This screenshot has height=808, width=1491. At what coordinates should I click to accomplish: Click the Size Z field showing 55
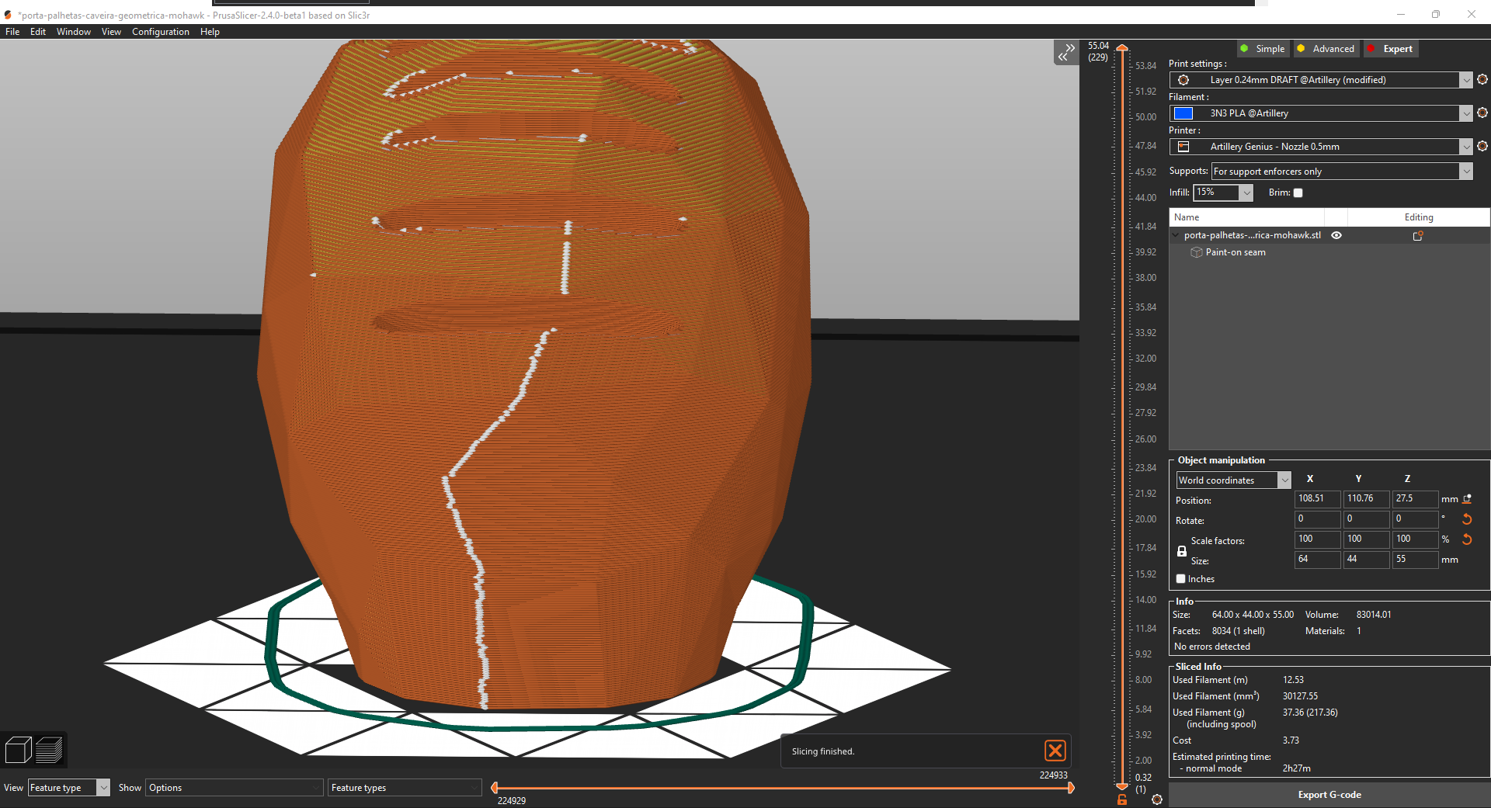pos(1416,560)
